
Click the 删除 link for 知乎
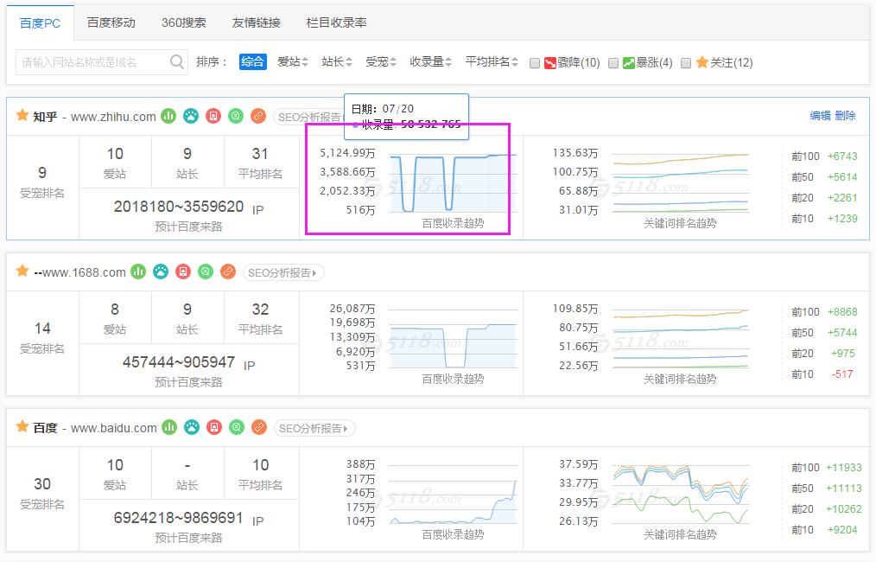[845, 116]
